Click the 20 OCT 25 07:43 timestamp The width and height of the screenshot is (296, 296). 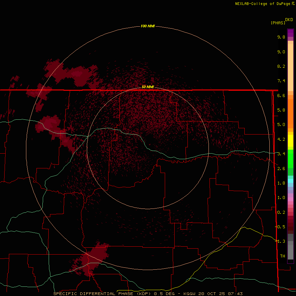click(x=220, y=294)
